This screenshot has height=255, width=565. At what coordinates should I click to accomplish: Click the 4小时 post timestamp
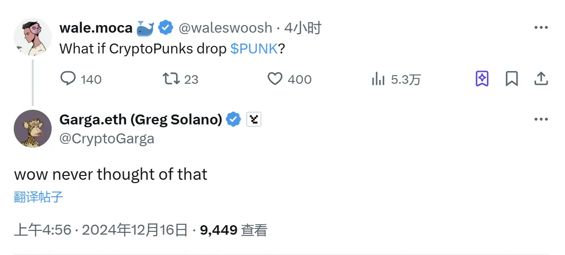tap(303, 28)
